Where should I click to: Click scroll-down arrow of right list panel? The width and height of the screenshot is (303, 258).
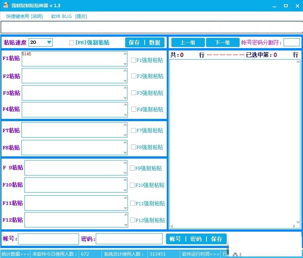click(298, 222)
